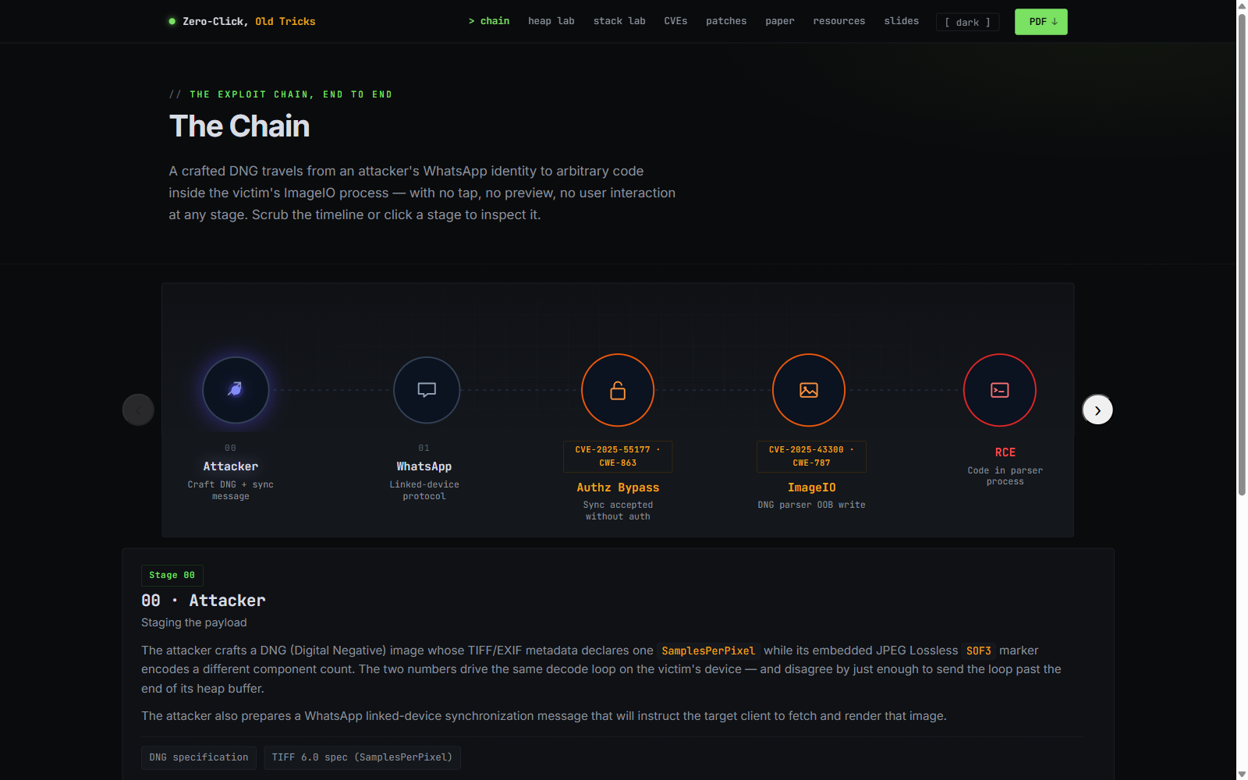Click the red RCE stage label
This screenshot has width=1248, height=780.
point(1005,452)
